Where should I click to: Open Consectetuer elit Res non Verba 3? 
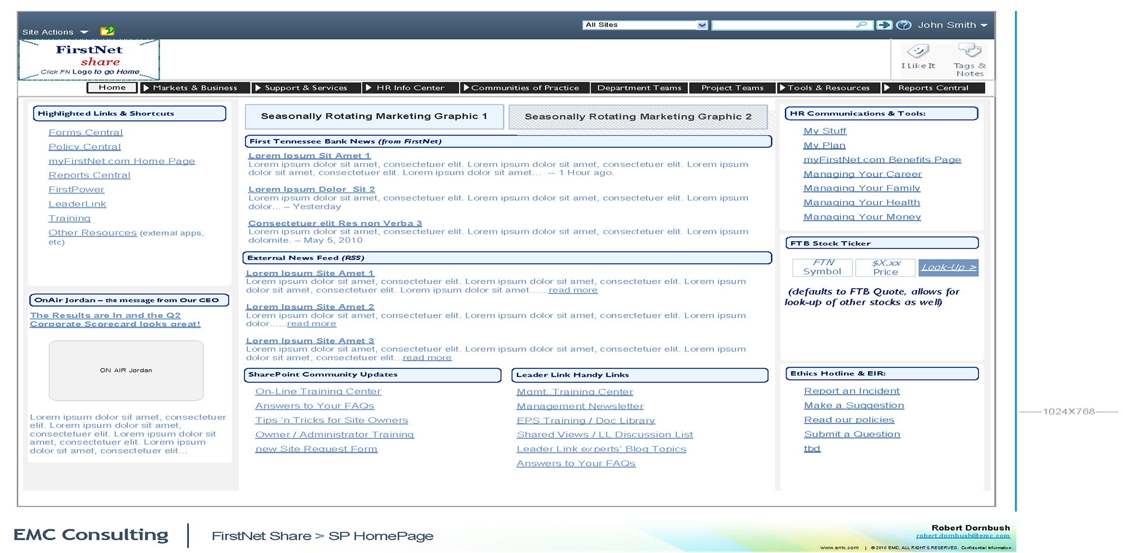[x=335, y=223]
